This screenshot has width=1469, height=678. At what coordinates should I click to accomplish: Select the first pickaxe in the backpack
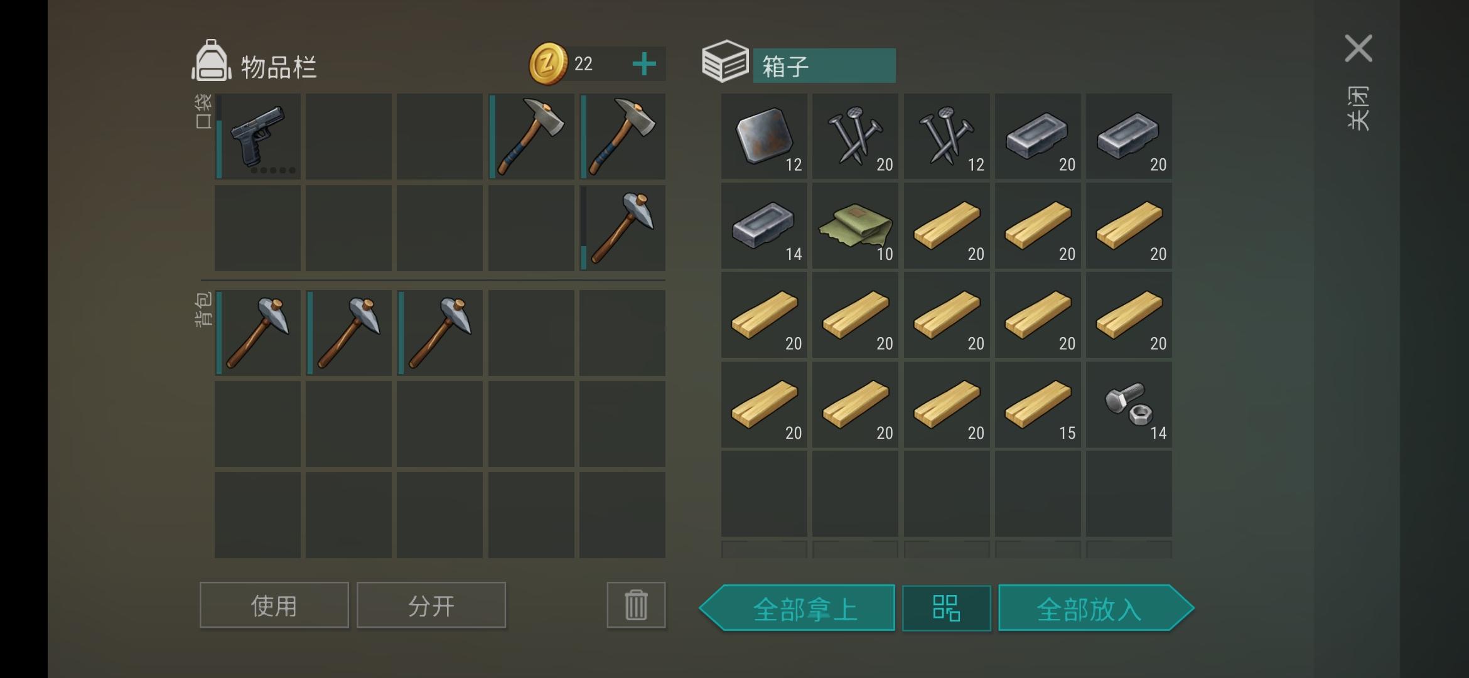click(257, 333)
